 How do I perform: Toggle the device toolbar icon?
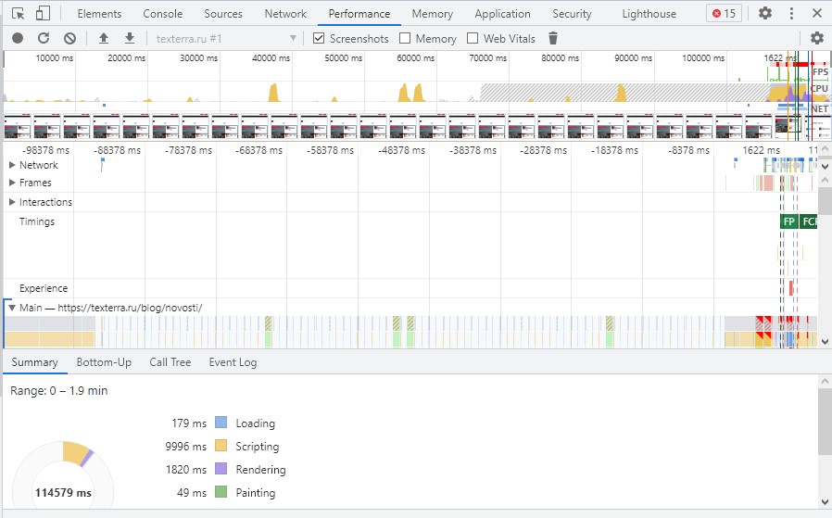click(x=43, y=14)
